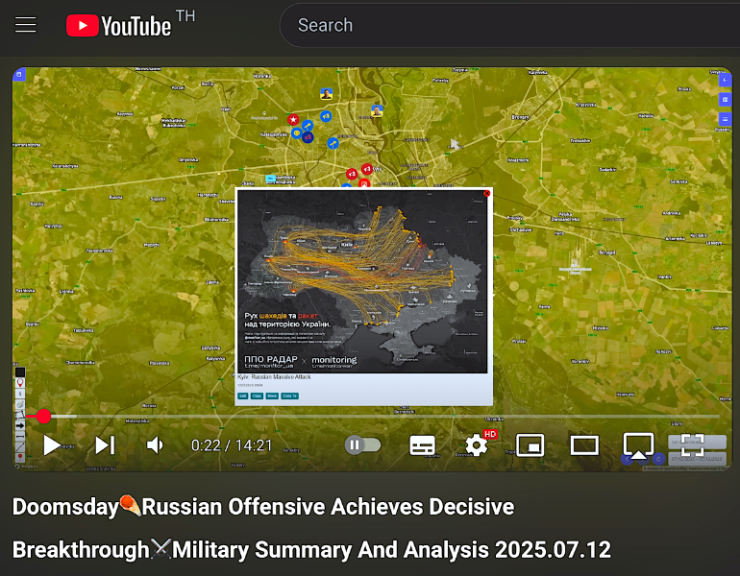Click the 'Doomsday' video title text

[65, 507]
